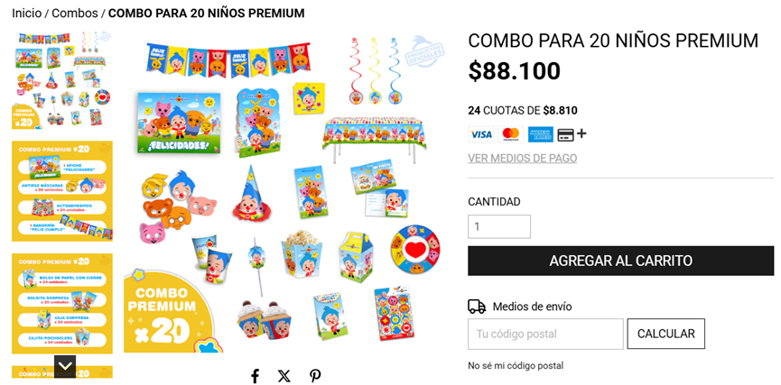Open the Inicio breadcrumb link

[27, 14]
